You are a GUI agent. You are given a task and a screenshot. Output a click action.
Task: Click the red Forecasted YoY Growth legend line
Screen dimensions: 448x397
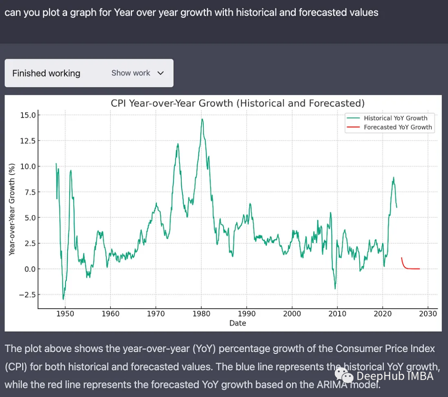click(353, 127)
